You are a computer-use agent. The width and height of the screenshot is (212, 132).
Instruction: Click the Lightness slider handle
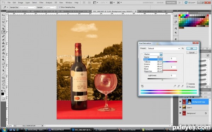[162, 80]
